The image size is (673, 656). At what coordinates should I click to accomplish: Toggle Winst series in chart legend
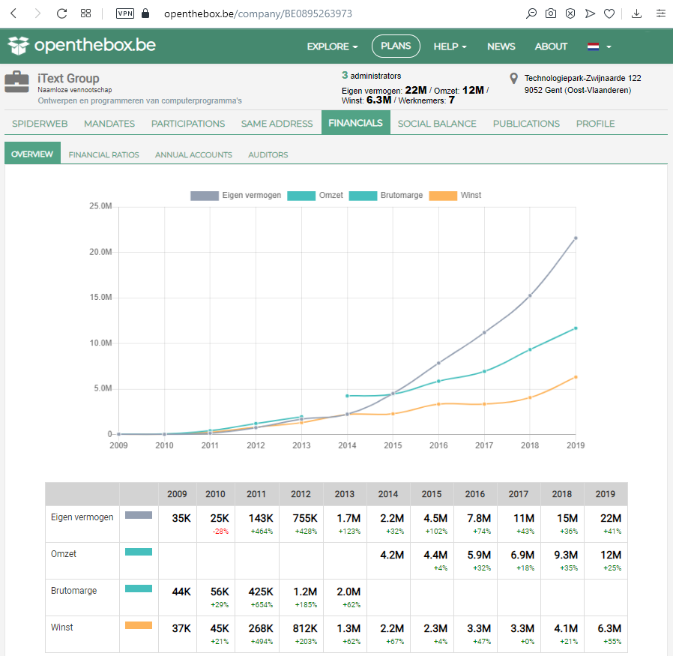455,196
